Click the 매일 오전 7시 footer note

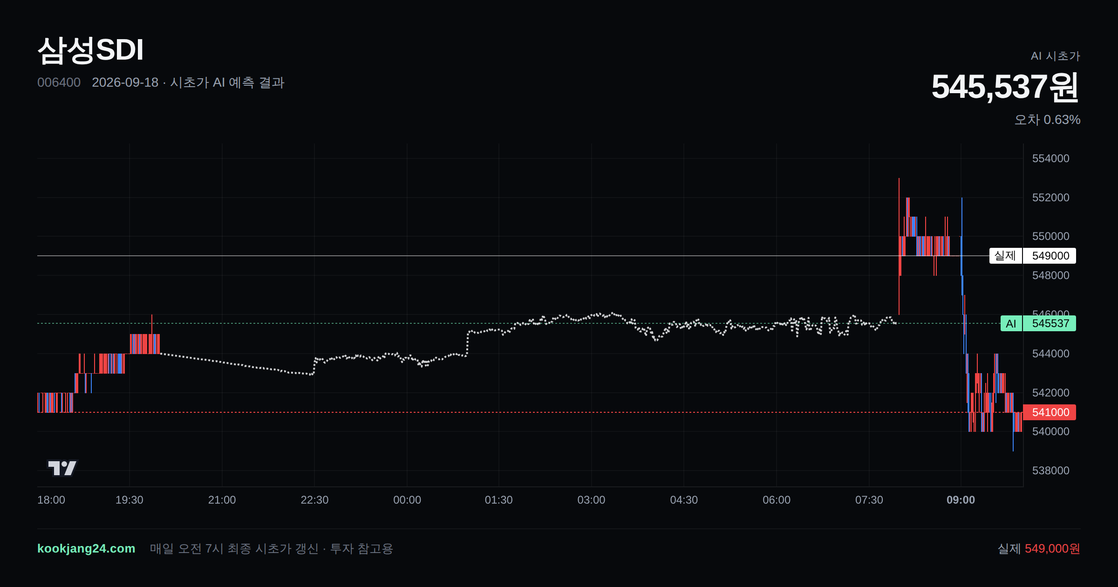click(272, 548)
